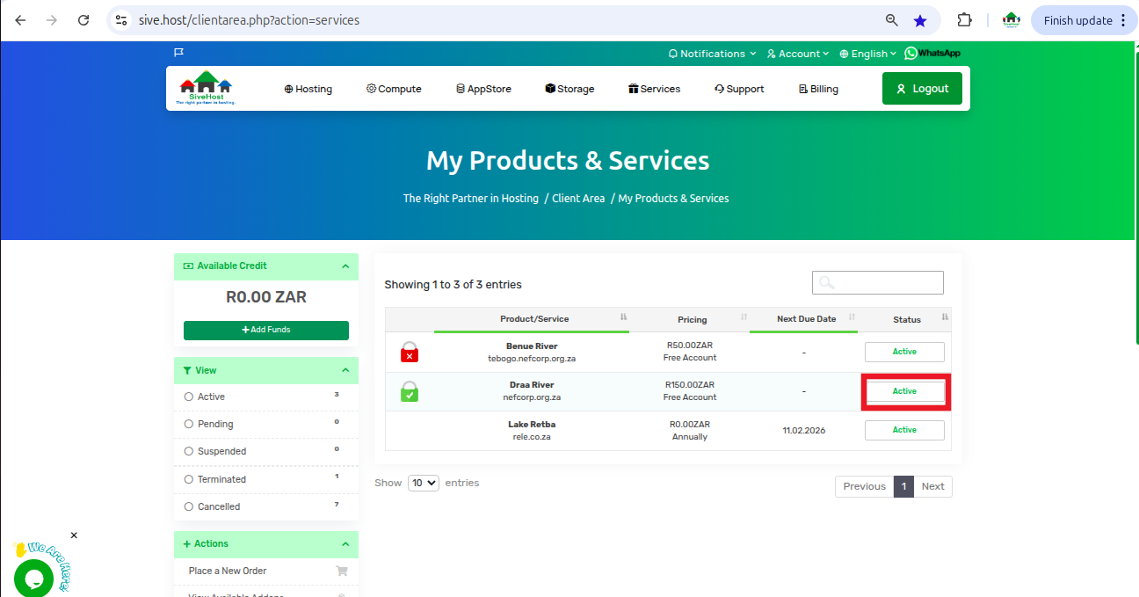1139x597 pixels.
Task: View site information icon beside the URL
Action: 122,20
